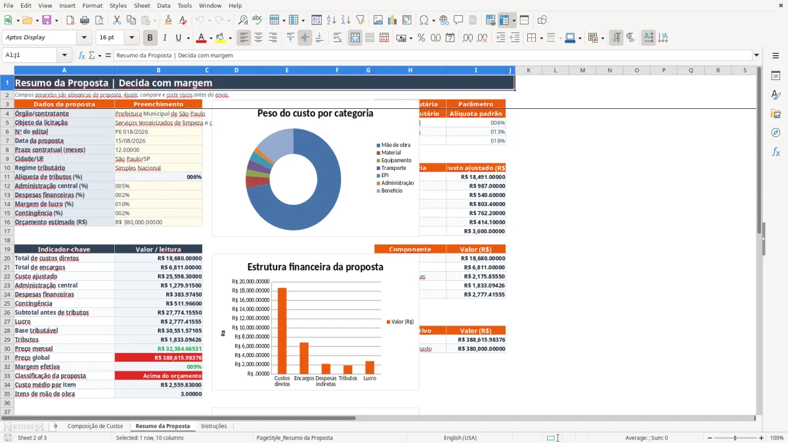
Task: Click the Export as PDF icon
Action: [70, 20]
